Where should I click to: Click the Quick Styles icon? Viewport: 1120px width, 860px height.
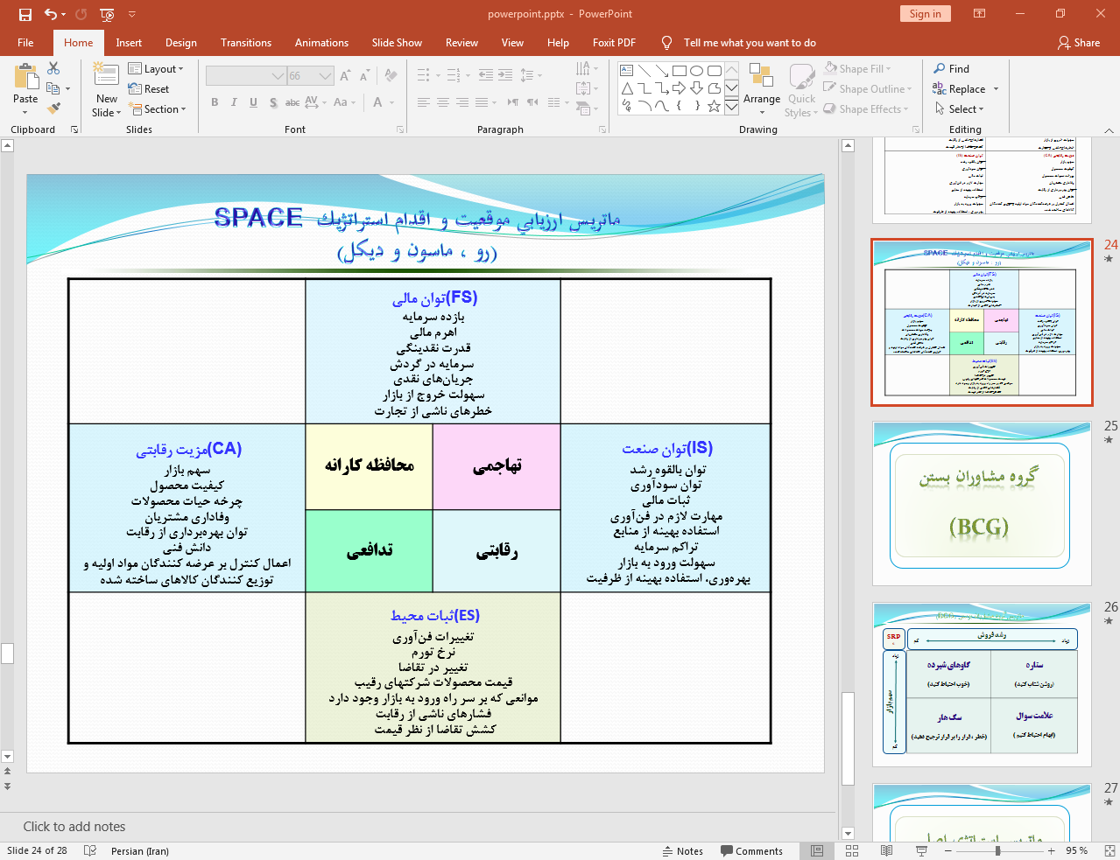801,90
